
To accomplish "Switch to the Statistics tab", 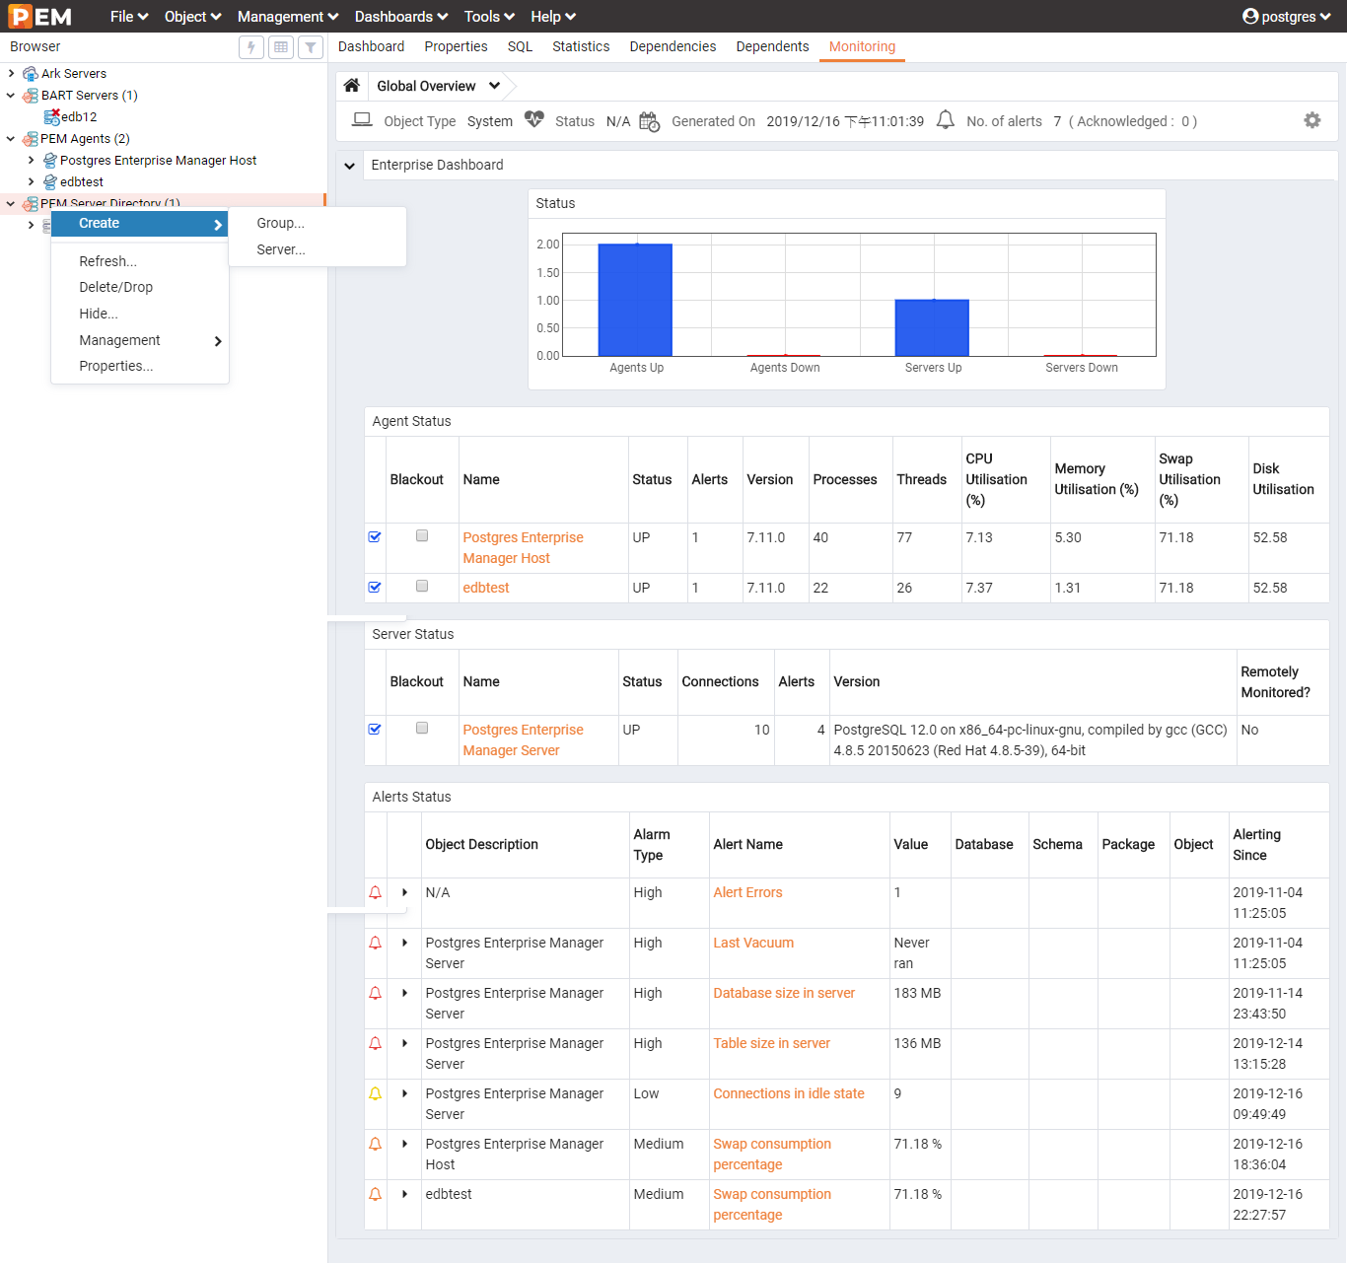I will [581, 46].
